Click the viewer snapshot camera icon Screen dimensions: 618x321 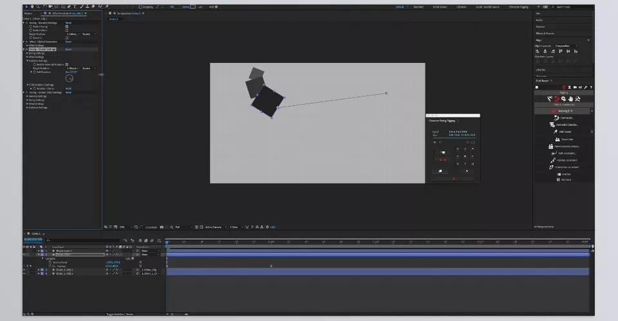pos(162,227)
